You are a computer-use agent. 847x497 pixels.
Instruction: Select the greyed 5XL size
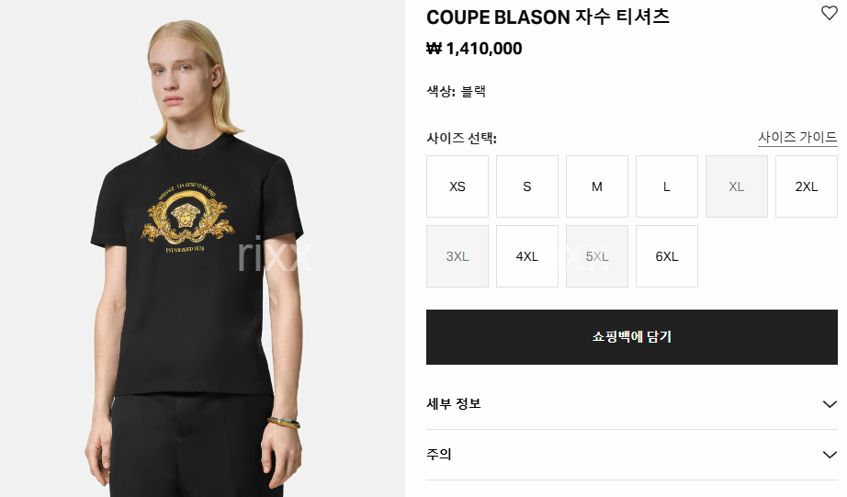pyautogui.click(x=597, y=256)
